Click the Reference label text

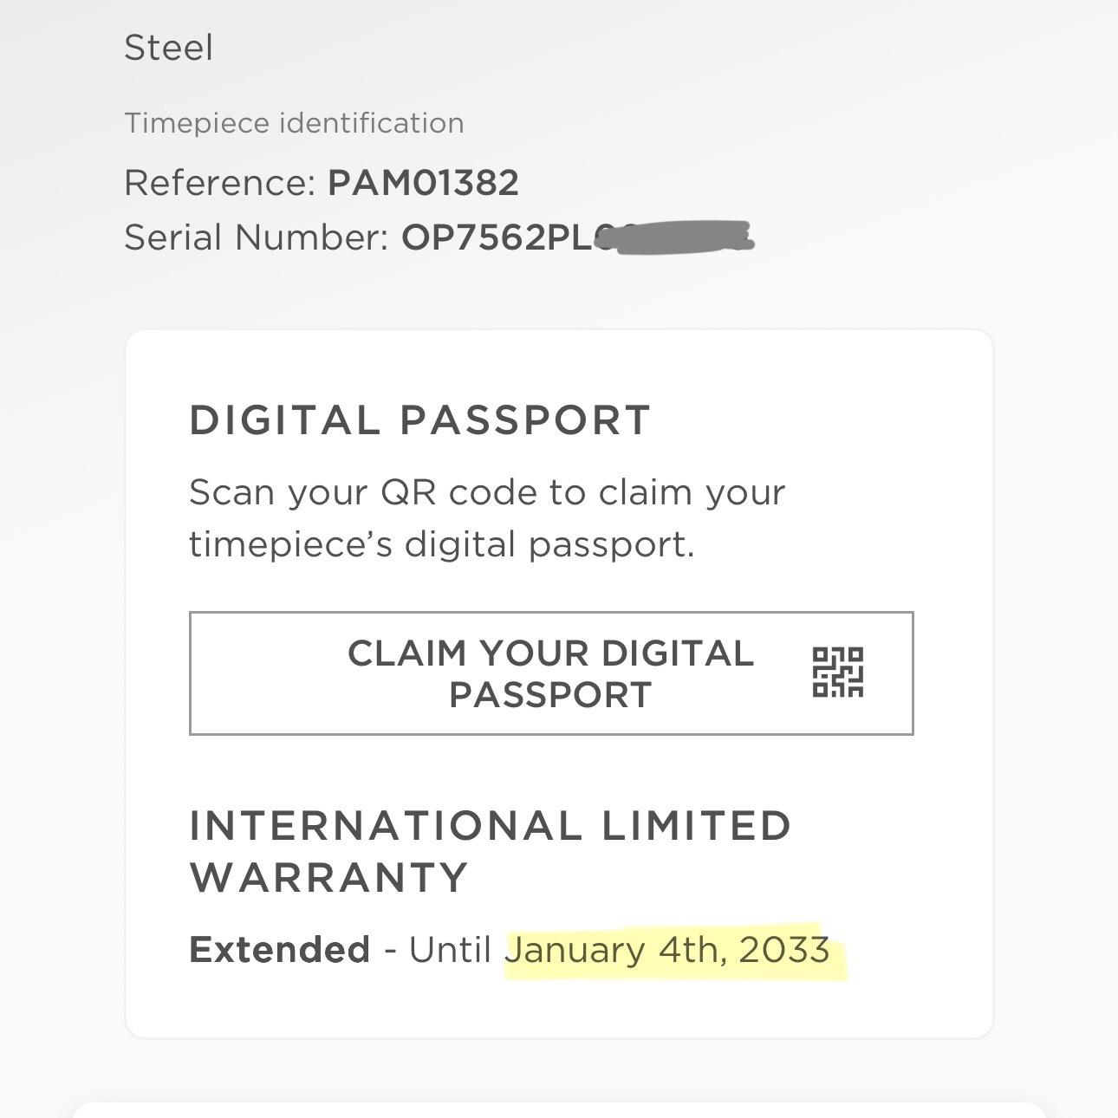[x=219, y=183]
